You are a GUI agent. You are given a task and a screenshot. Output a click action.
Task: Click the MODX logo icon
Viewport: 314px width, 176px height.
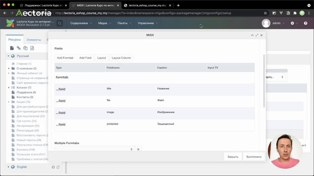(x=10, y=23)
